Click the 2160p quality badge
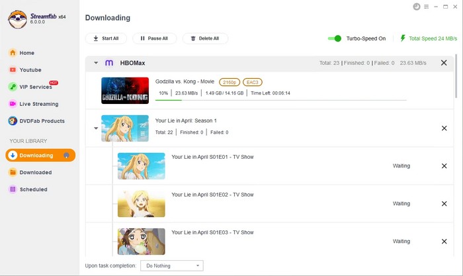 pos(230,82)
